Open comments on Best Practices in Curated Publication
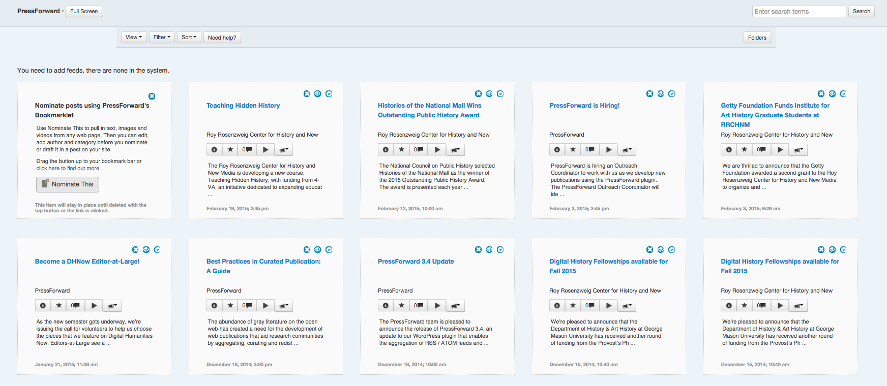This screenshot has height=386, width=887. 247,306
